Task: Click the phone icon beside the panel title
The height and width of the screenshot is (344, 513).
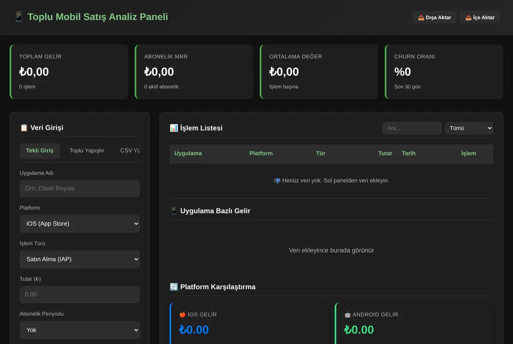Action: pos(19,17)
